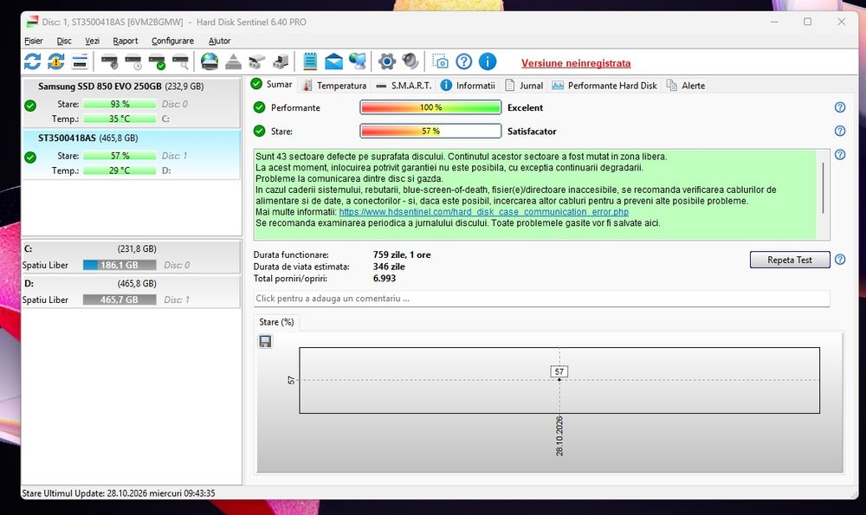Open the Ajutor menu

(x=219, y=41)
